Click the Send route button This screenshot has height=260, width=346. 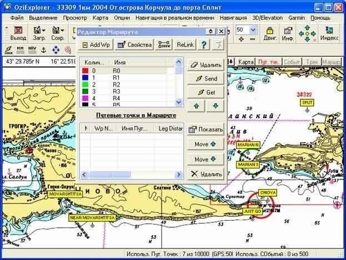coord(205,79)
